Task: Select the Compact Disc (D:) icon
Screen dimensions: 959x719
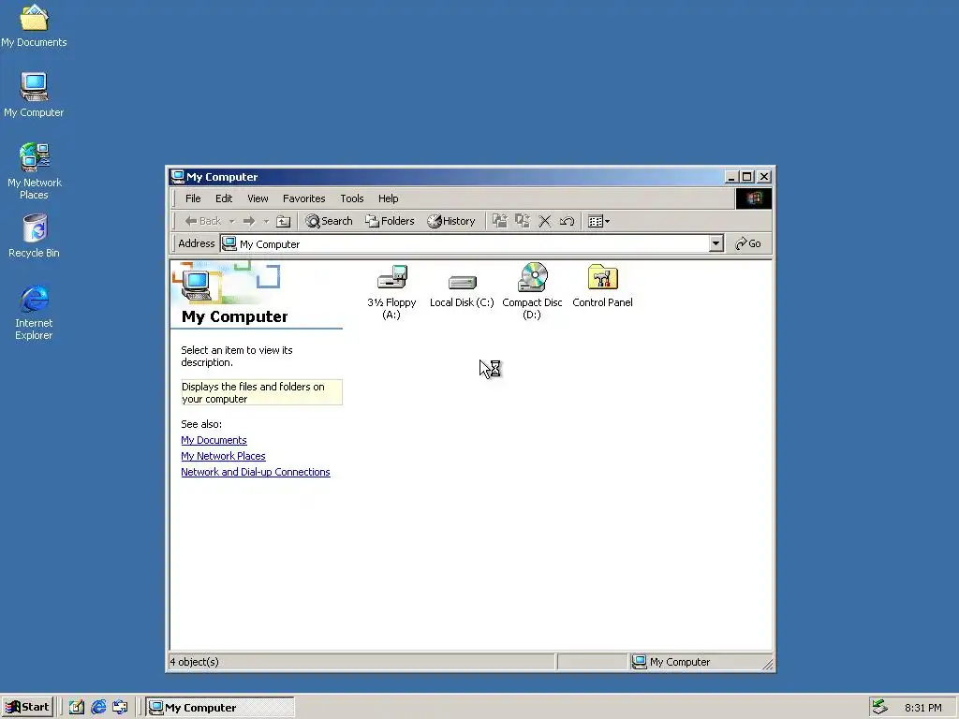Action: [532, 292]
